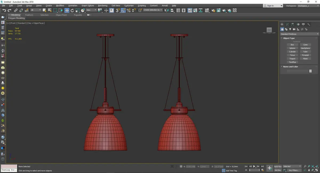This screenshot has width=320, height=173.
Task: Switch to the Freeform ribbon tab
Action: 29,15
